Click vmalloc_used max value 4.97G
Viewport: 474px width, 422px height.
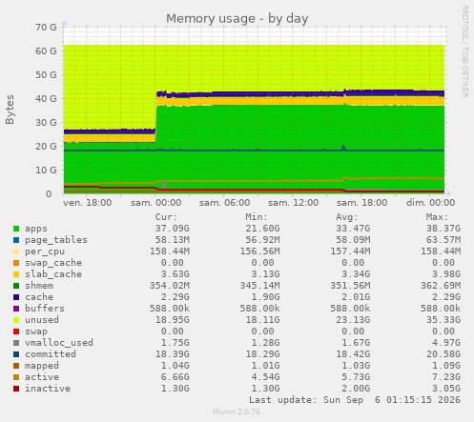click(446, 343)
